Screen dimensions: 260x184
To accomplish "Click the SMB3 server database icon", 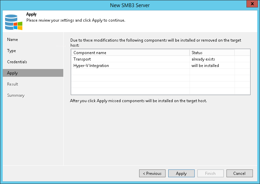I will [14, 22].
